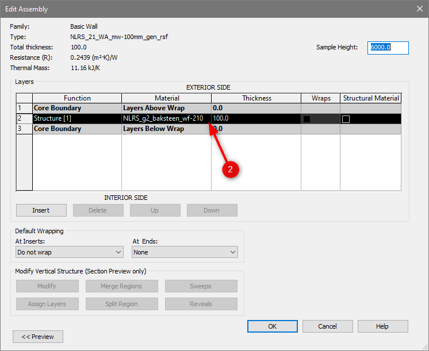Viewport: 429px width, 351px height.
Task: Open Help for Edit Assembly
Action: 382,326
